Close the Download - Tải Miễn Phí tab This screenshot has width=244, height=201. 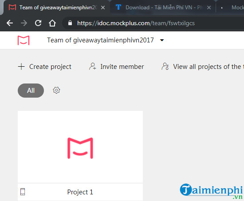[x=209, y=8]
